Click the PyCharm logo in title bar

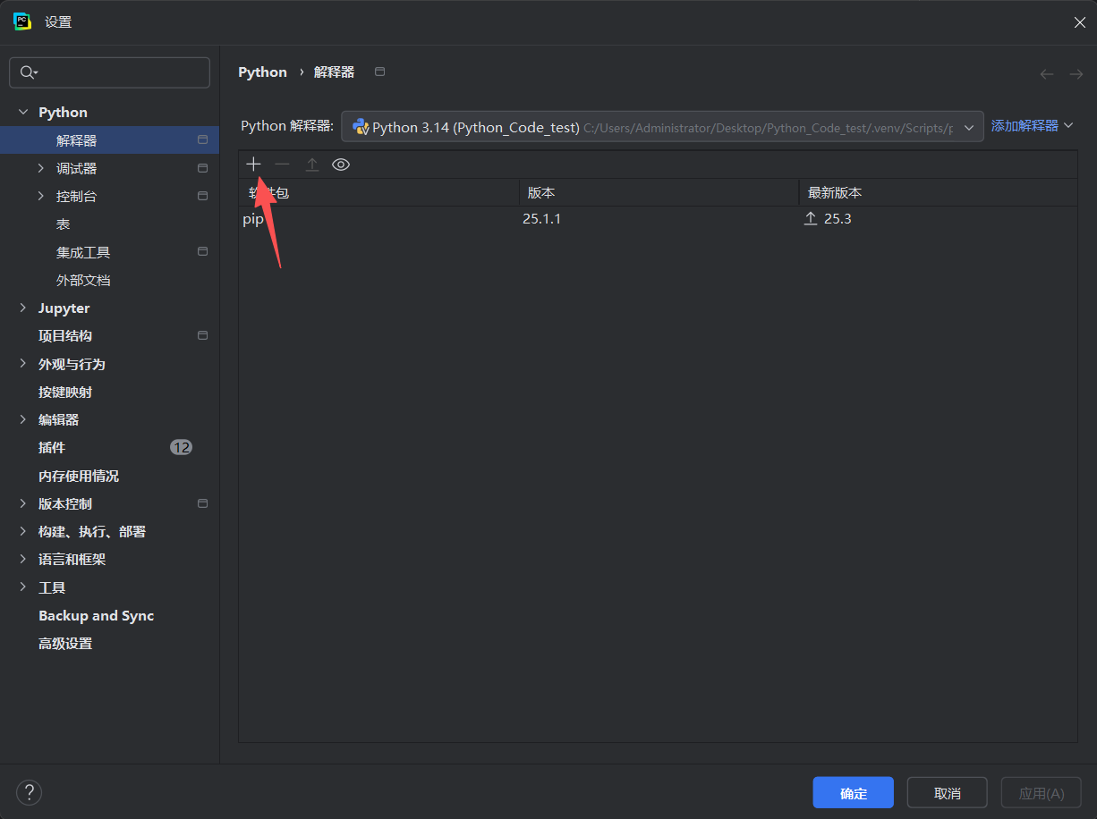click(22, 22)
